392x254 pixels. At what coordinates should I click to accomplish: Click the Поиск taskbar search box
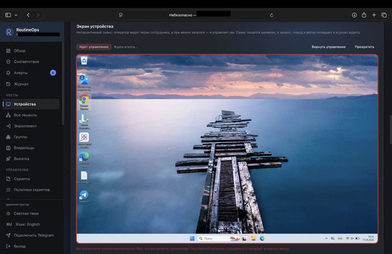pos(219,238)
